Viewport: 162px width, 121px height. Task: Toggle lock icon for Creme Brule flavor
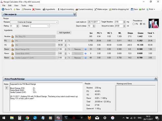point(12,54)
